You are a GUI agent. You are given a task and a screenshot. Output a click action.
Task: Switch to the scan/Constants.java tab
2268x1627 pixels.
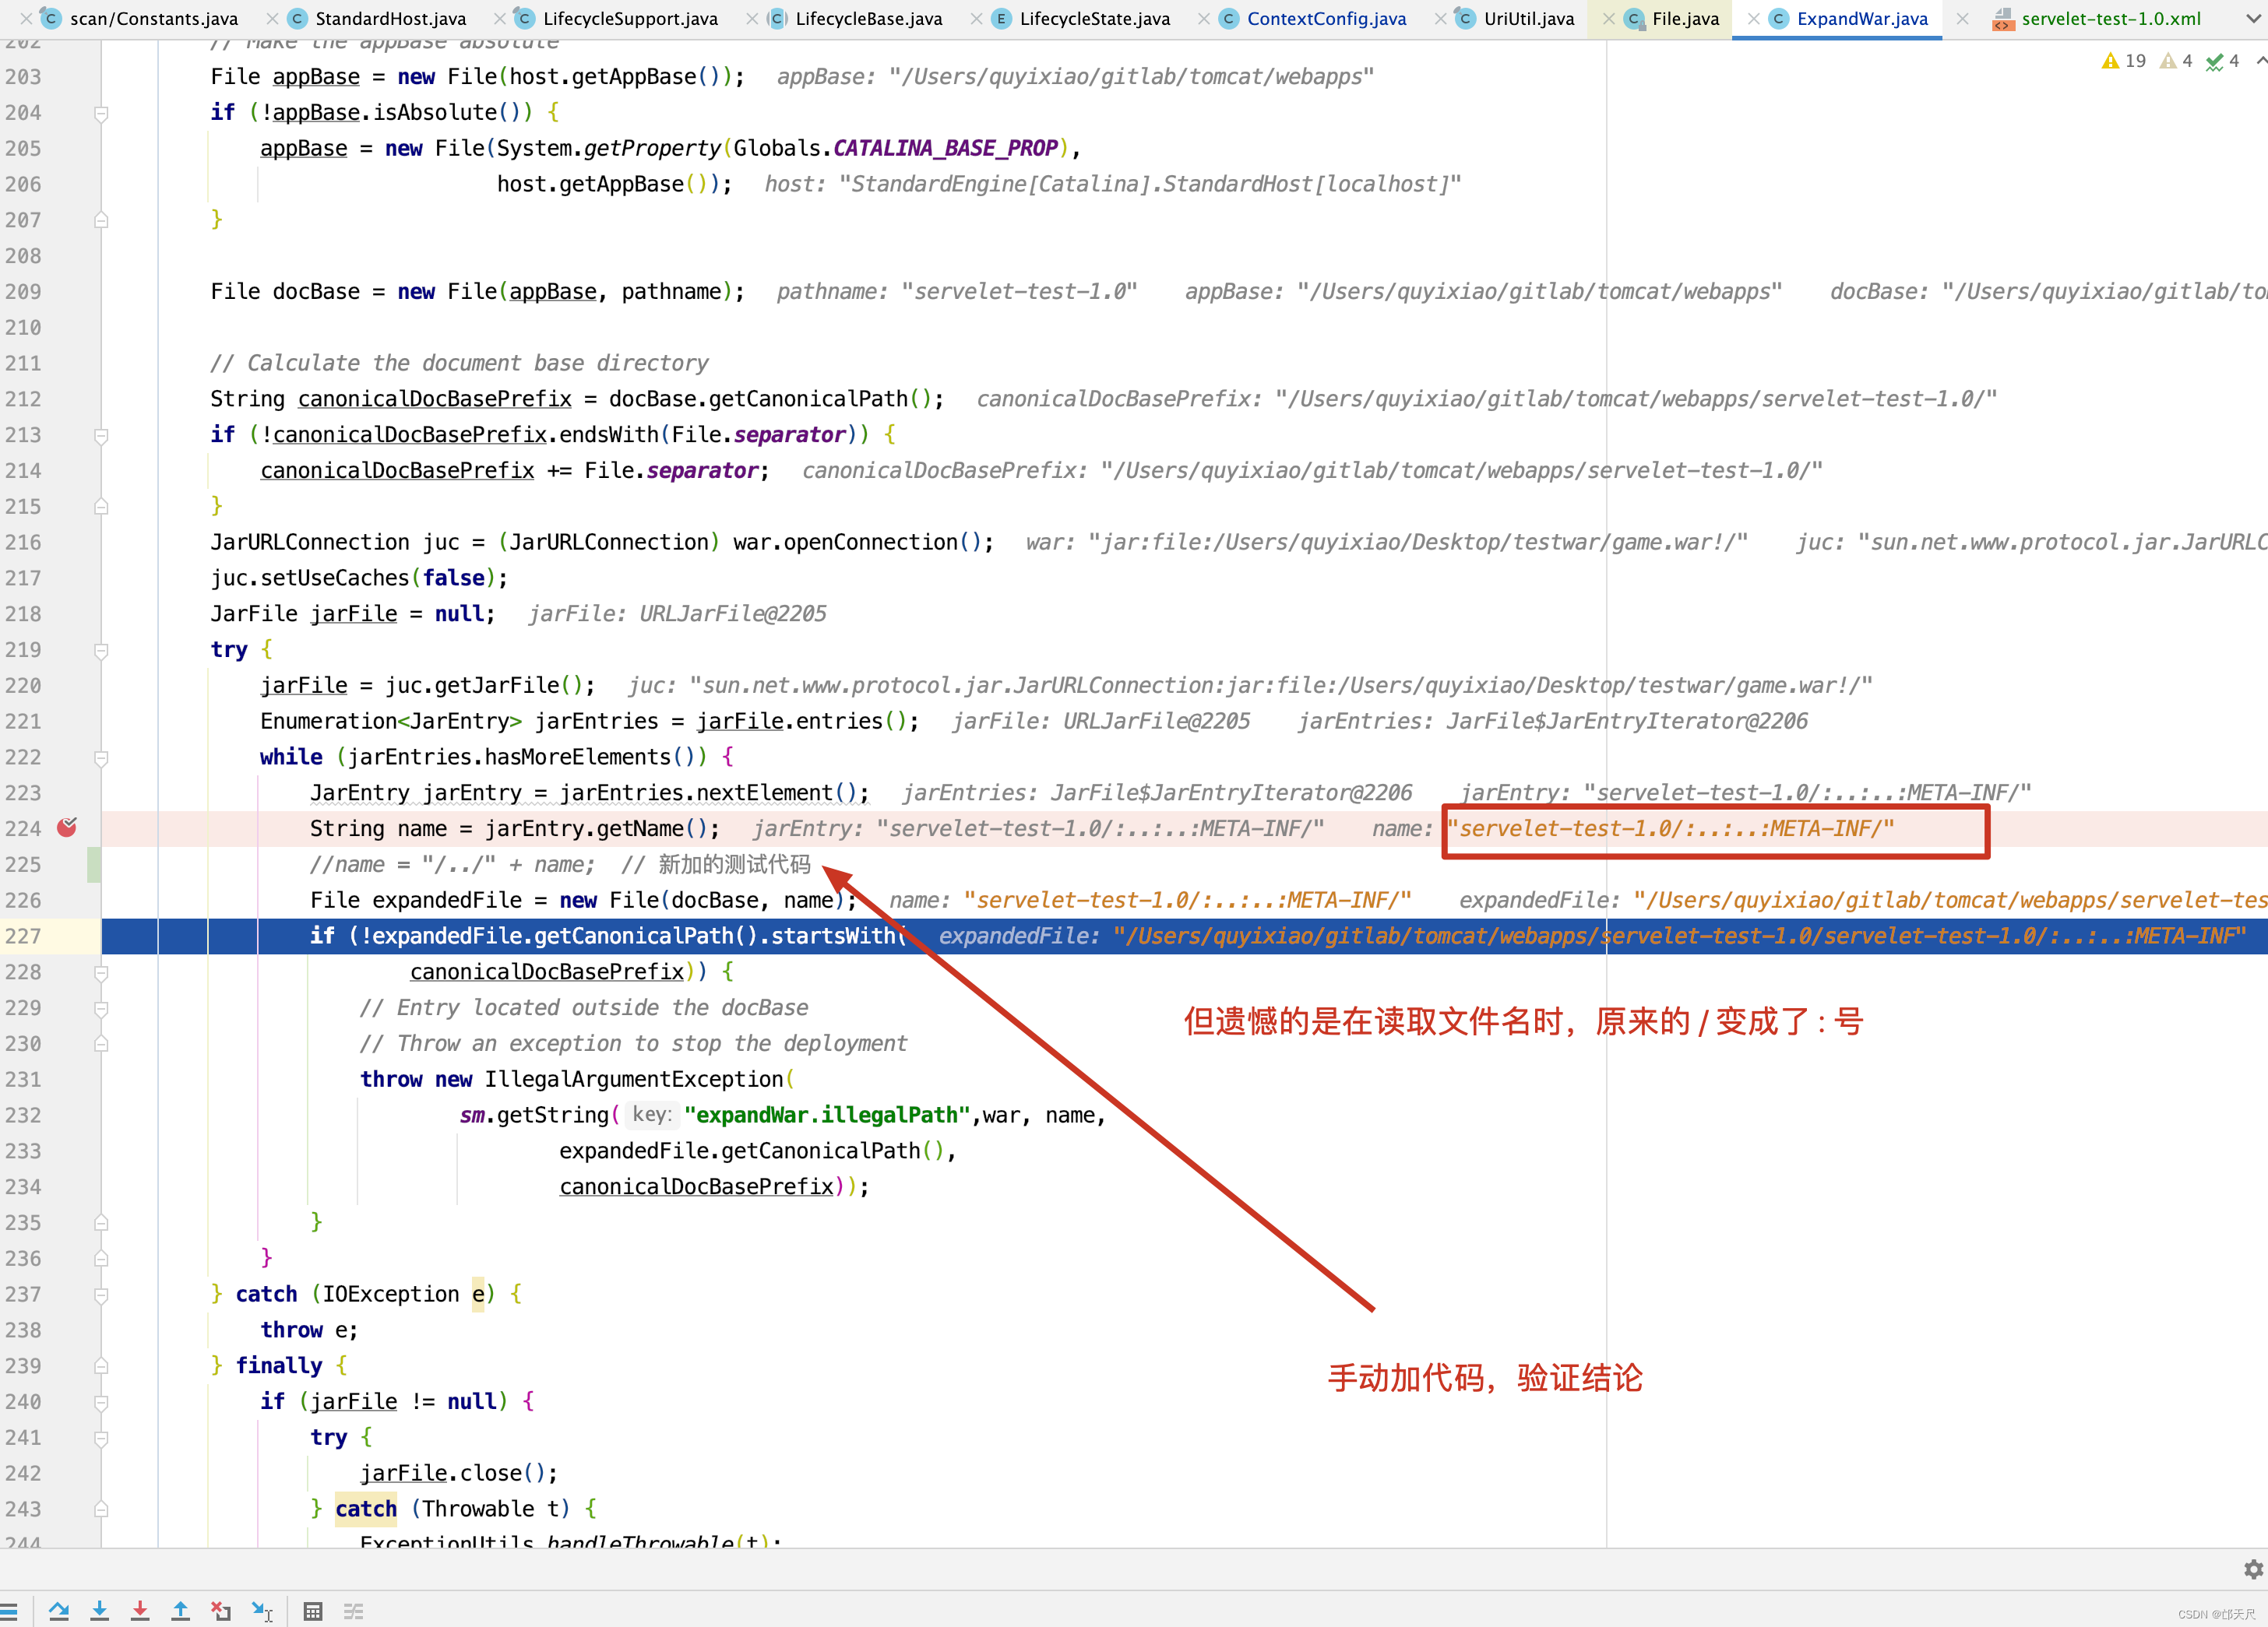154,19
